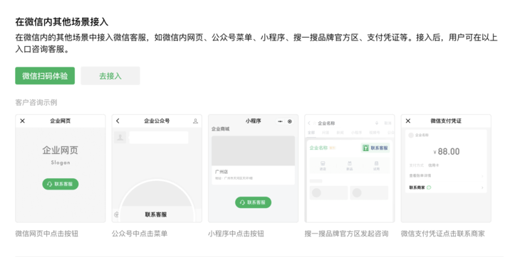Select 联系客服 menu in 企业公众号 card
Viewport: 520px width, 257px height.
[x=156, y=214]
